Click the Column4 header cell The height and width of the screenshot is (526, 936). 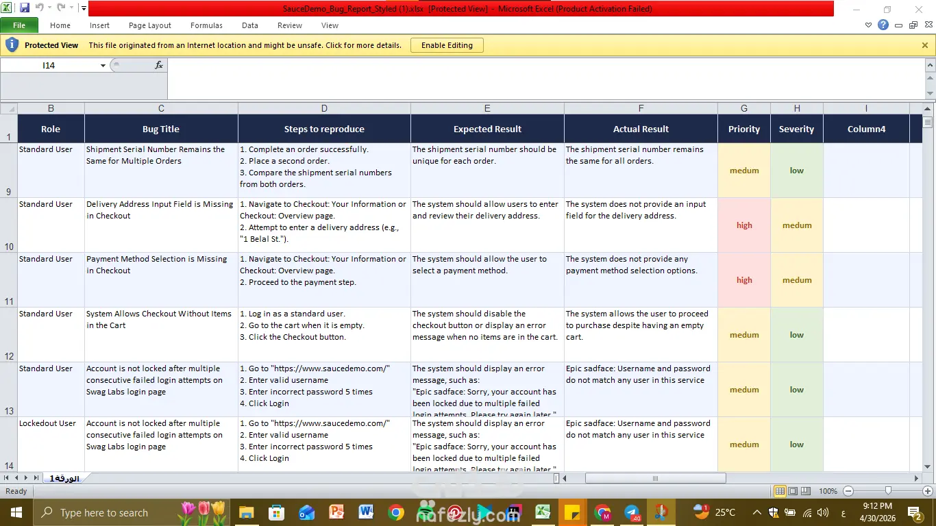[x=866, y=129]
